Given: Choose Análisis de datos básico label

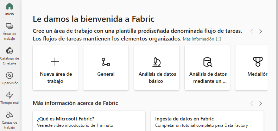Looking at the screenshot, I should pyautogui.click(x=157, y=77).
